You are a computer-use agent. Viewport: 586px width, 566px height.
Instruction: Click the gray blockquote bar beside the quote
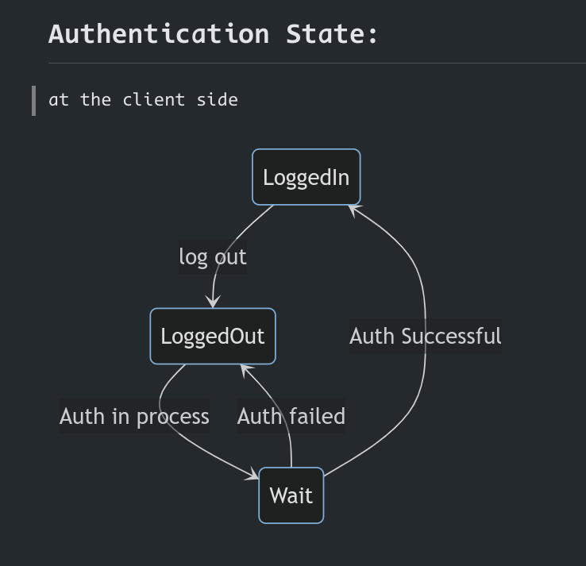(33, 101)
